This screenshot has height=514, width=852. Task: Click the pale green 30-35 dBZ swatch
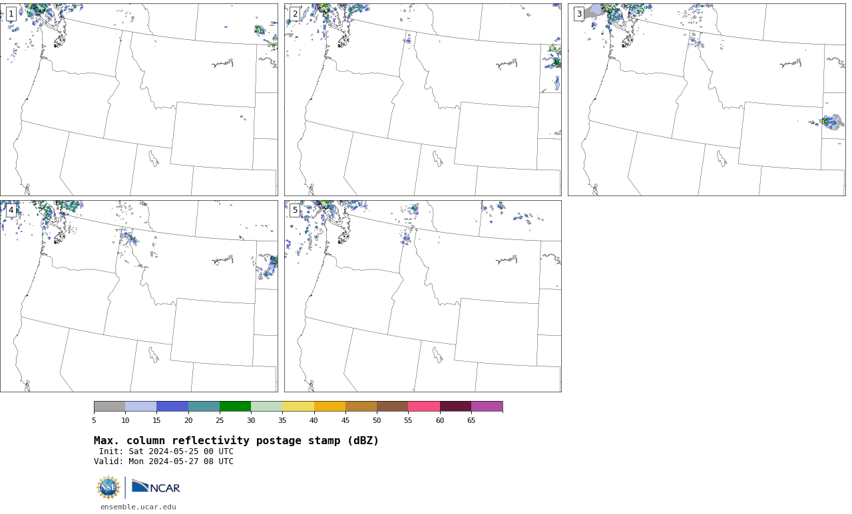[267, 406]
